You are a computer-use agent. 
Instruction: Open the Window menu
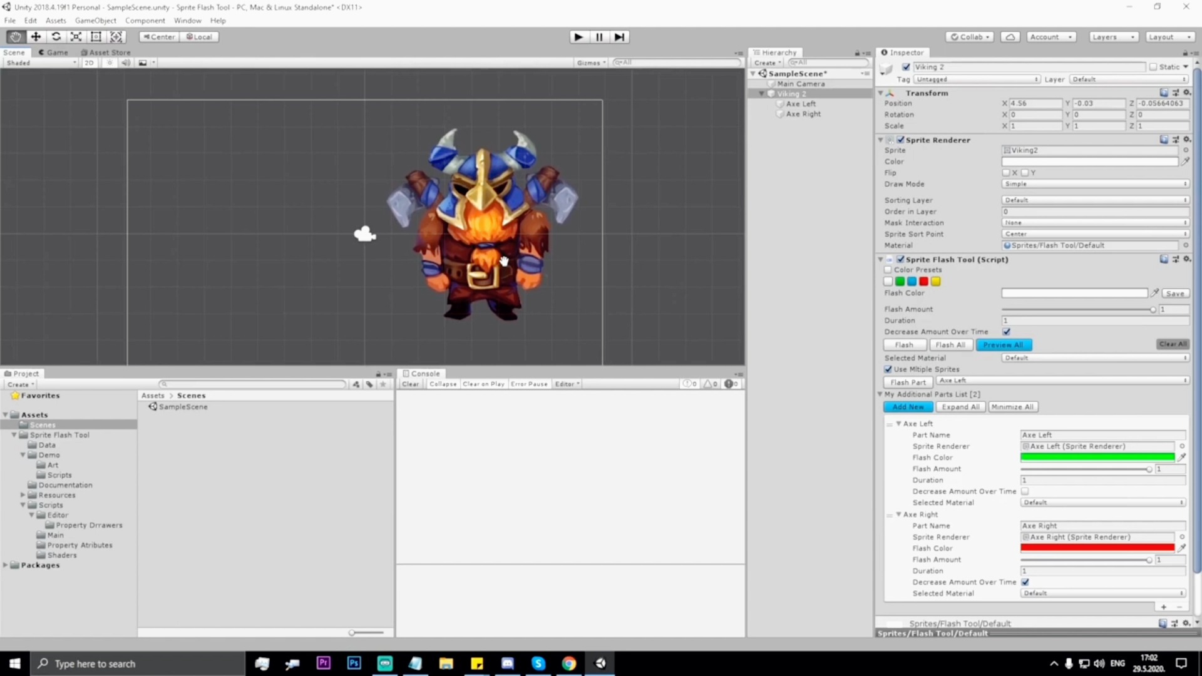[187, 21]
